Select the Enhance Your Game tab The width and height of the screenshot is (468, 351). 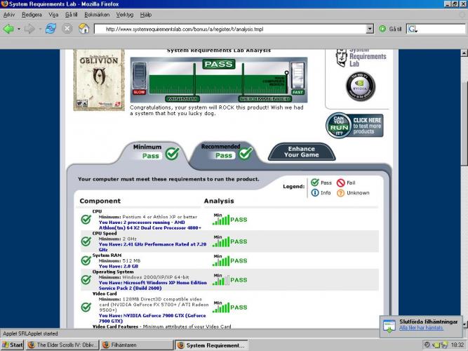coord(301,151)
